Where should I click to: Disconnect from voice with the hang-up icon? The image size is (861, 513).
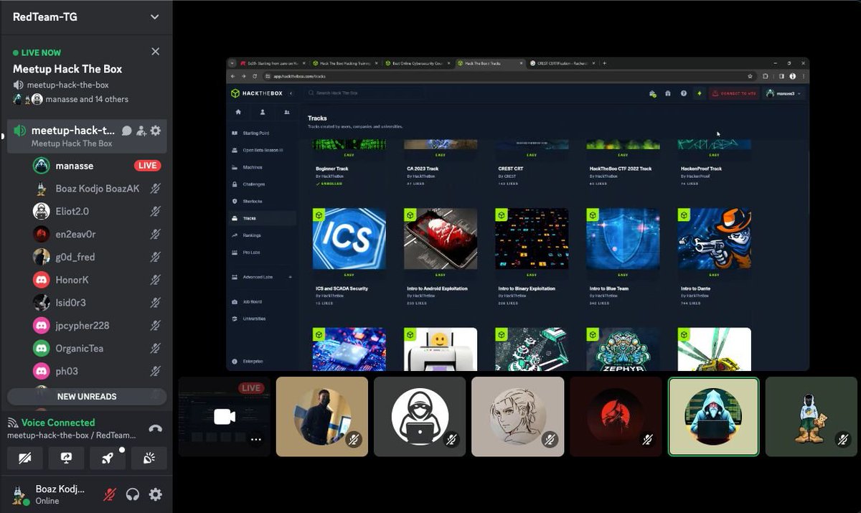click(155, 429)
